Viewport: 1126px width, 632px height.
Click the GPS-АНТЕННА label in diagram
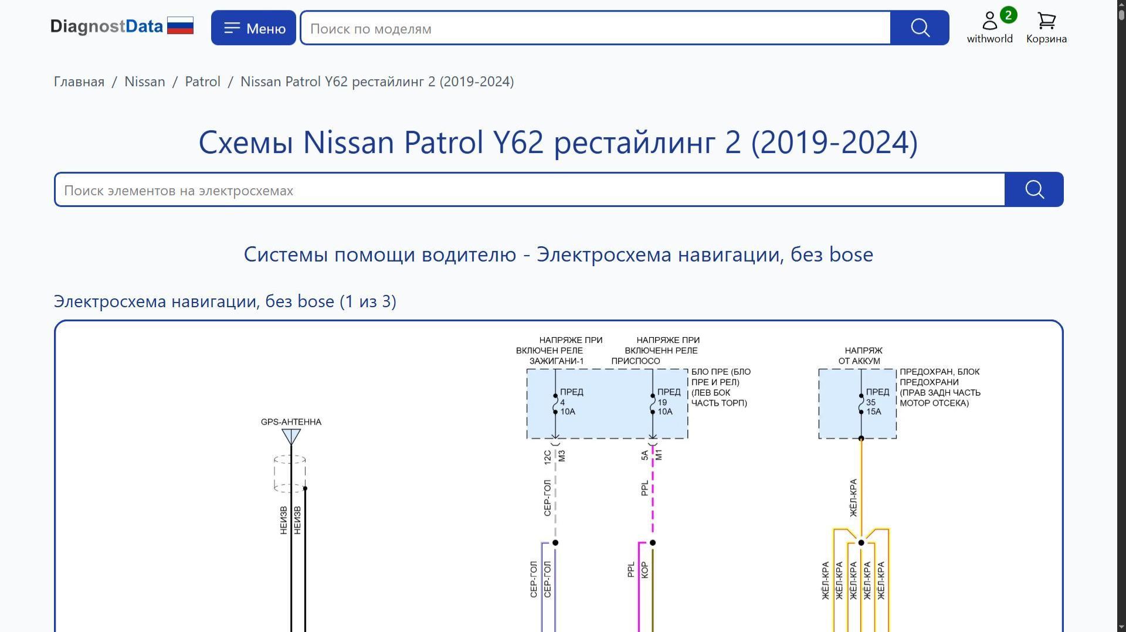[x=291, y=422]
